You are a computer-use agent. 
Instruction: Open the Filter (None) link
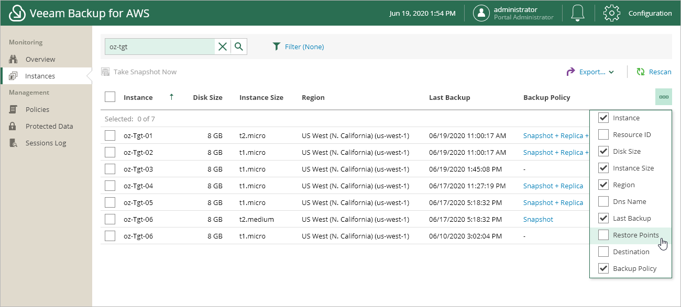point(304,47)
